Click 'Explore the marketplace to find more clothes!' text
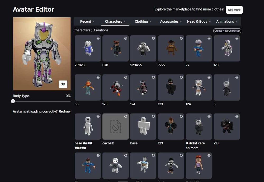This screenshot has width=264, height=182. click(x=189, y=9)
